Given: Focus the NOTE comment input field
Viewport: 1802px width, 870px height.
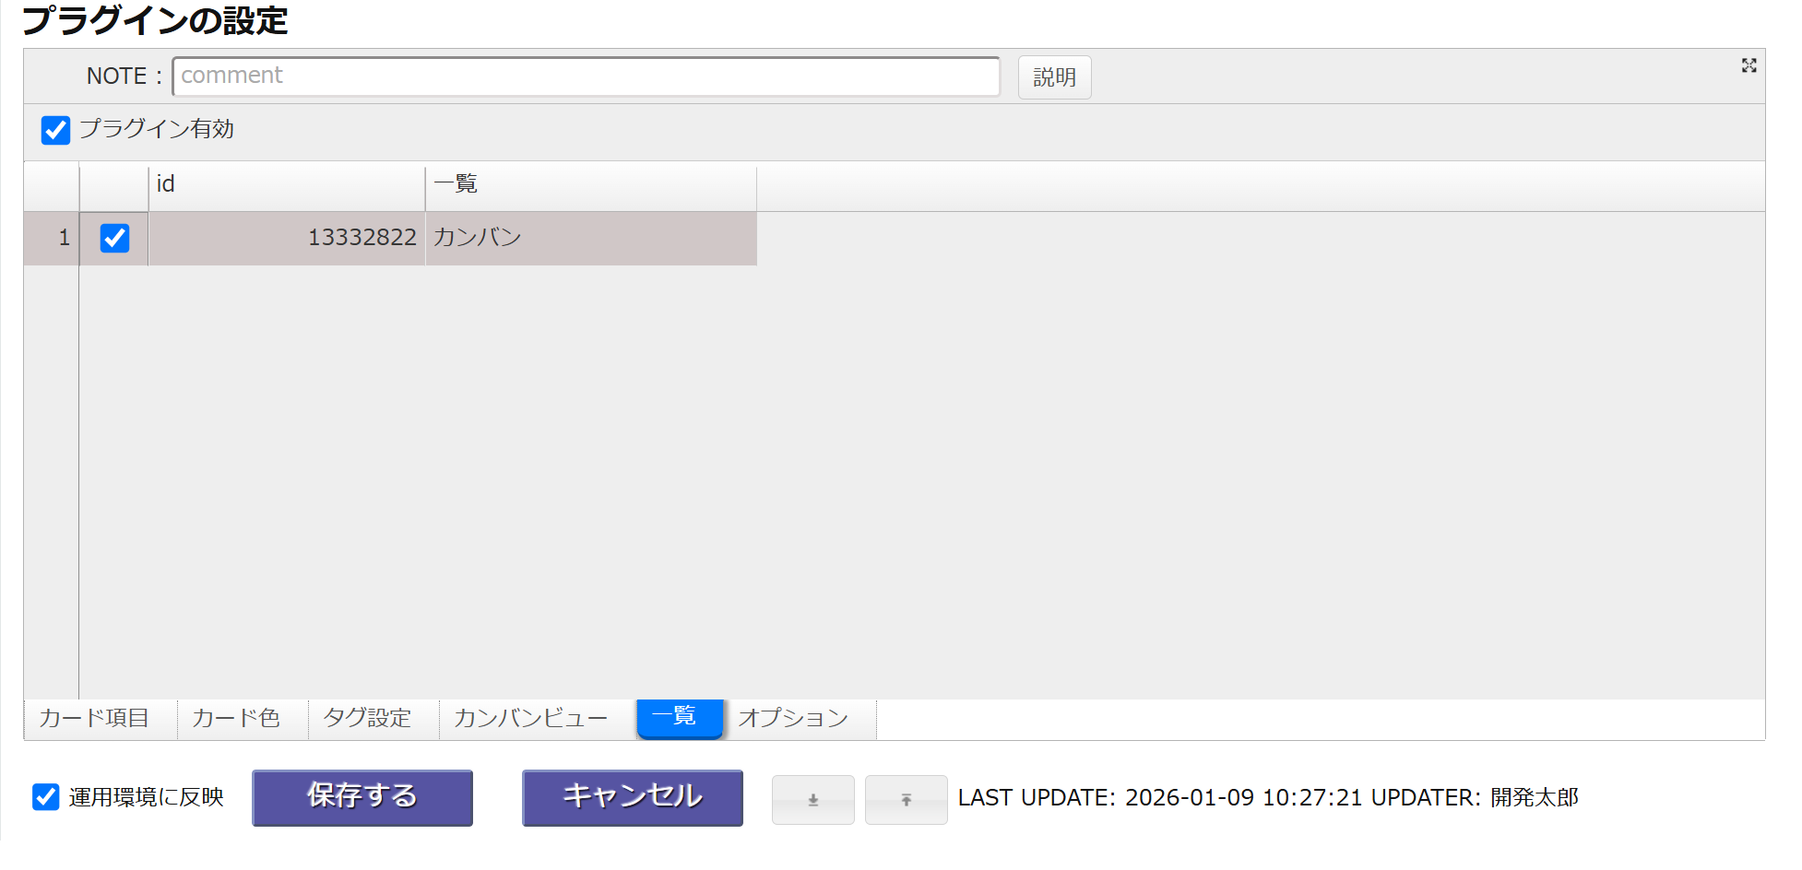Looking at the screenshot, I should click(587, 76).
